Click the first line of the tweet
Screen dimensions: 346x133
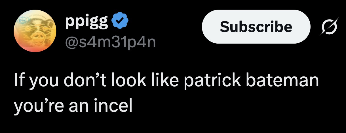[x=166, y=80]
